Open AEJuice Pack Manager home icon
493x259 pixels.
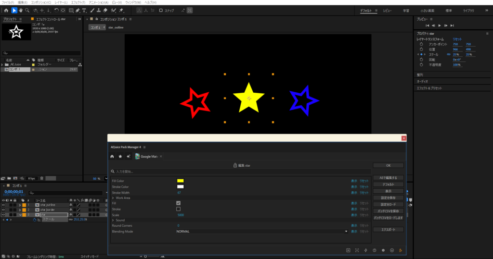tap(112, 156)
